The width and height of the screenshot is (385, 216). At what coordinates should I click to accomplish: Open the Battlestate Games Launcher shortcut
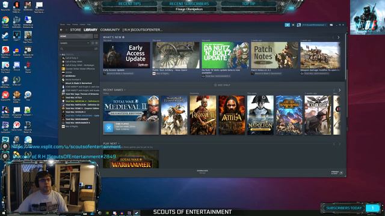point(28,52)
